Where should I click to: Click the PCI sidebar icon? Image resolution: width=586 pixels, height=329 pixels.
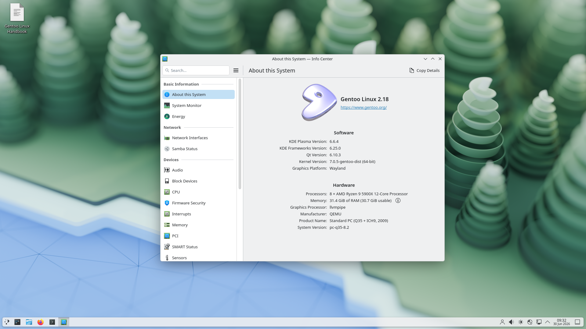(x=167, y=236)
